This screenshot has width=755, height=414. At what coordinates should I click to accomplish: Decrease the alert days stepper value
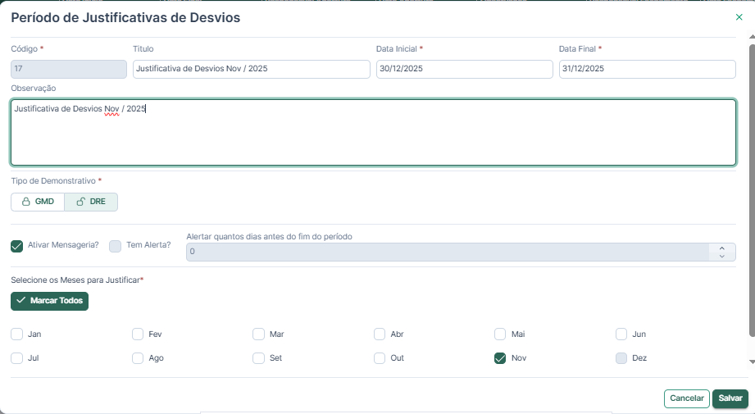(721, 256)
